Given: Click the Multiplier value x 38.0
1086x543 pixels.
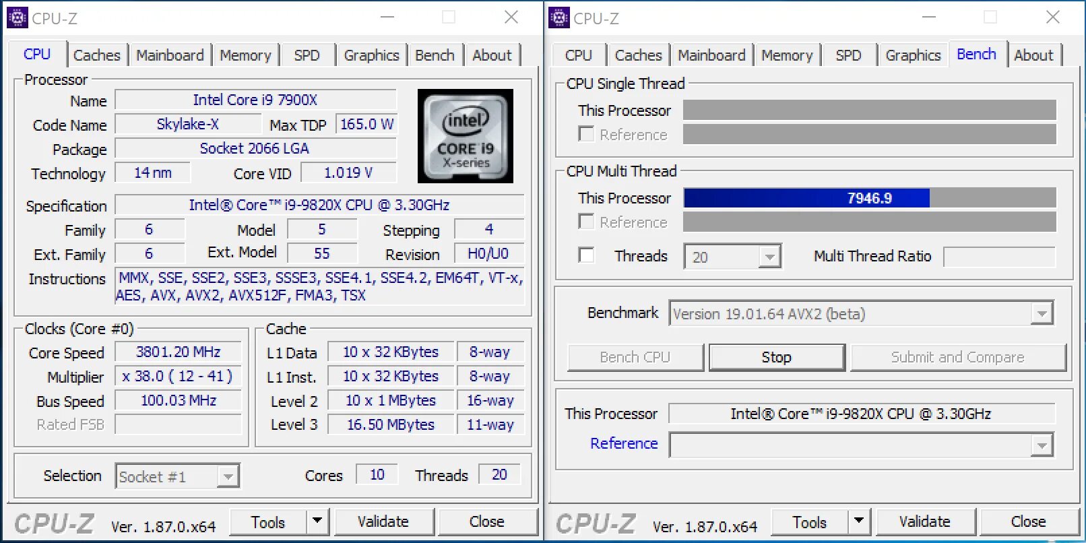Looking at the screenshot, I should (179, 376).
